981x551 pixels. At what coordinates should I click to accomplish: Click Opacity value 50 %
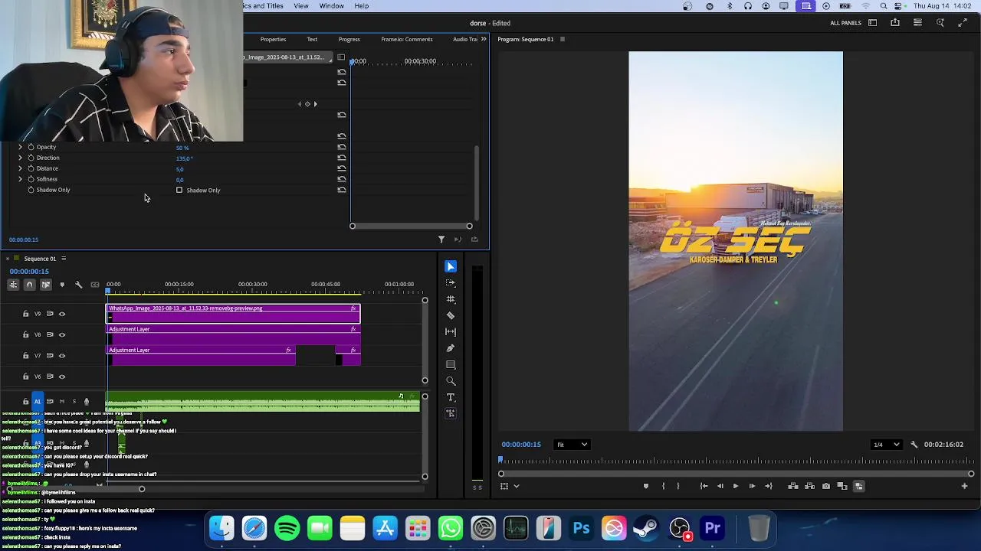pos(182,148)
